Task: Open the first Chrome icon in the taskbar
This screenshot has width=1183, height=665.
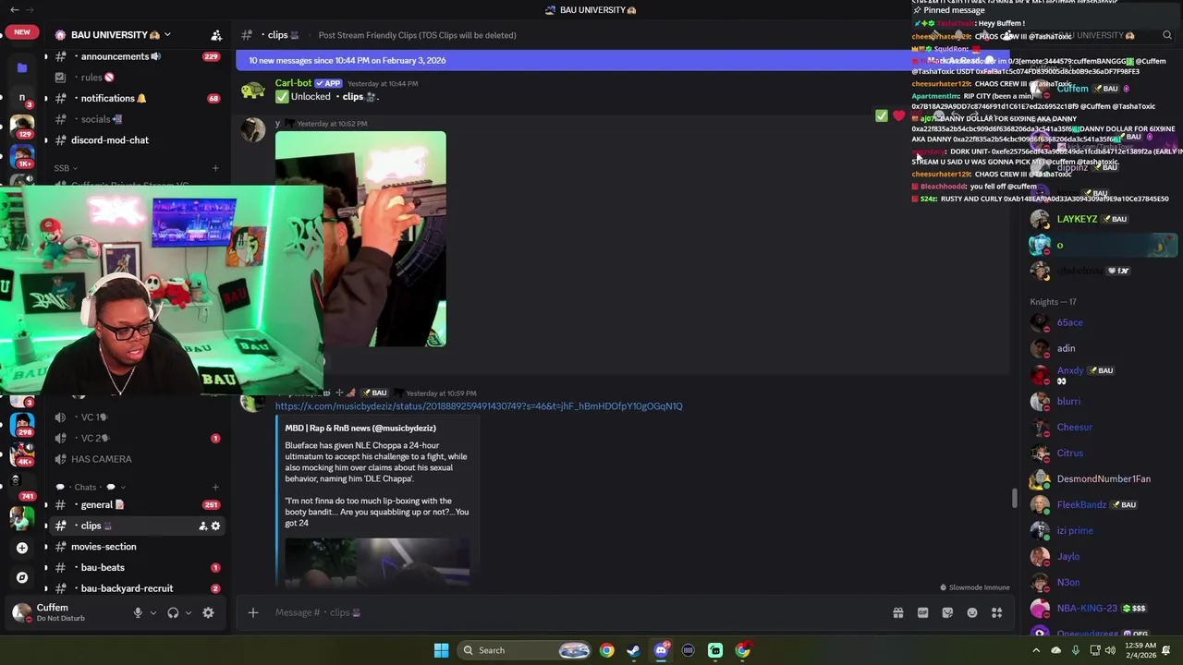Action: point(606,650)
